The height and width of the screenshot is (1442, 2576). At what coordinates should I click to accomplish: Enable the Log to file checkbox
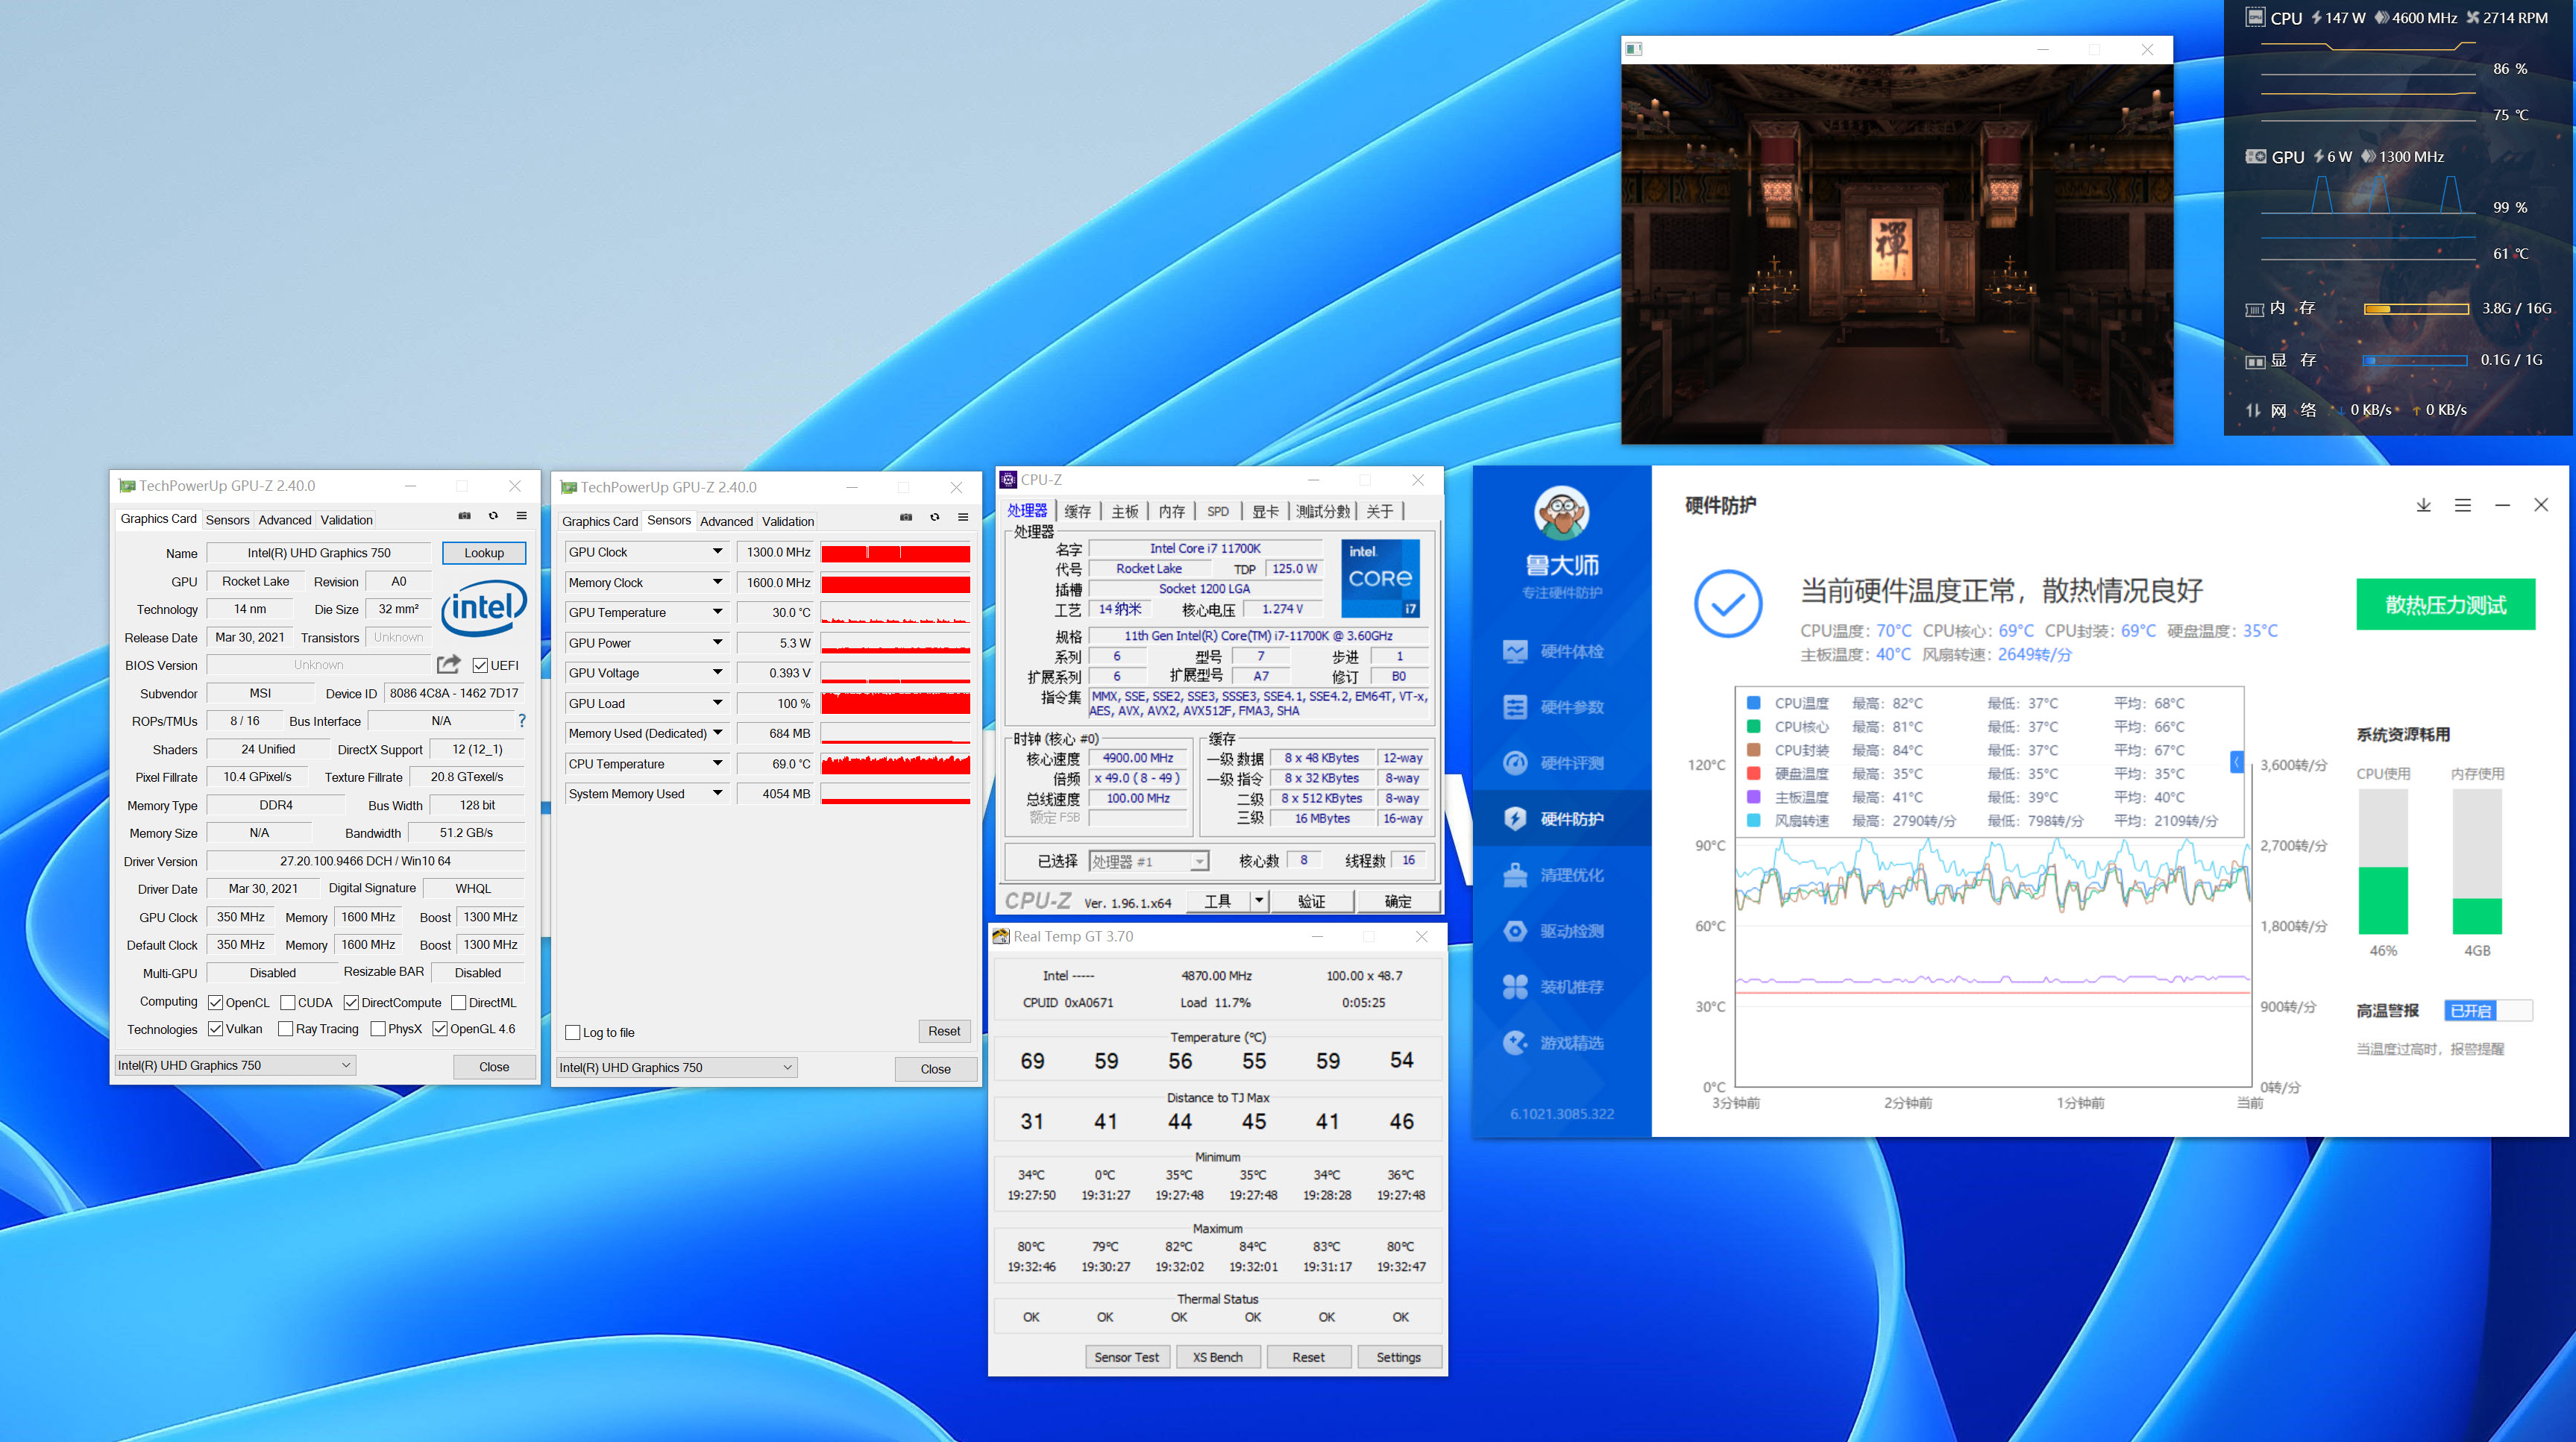click(573, 1032)
